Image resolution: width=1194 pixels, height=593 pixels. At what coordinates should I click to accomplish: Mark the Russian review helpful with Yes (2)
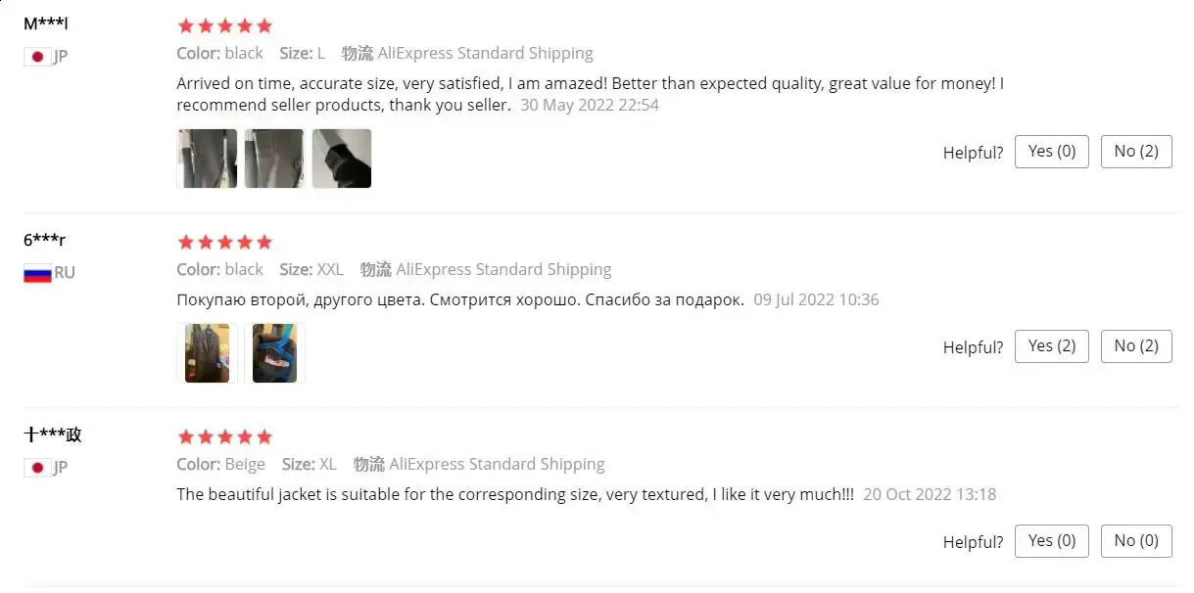click(x=1052, y=346)
